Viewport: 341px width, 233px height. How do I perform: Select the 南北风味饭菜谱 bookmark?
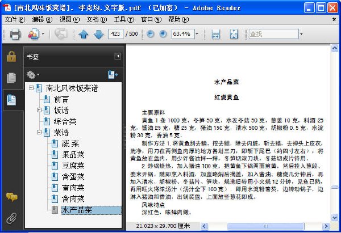pos(72,88)
